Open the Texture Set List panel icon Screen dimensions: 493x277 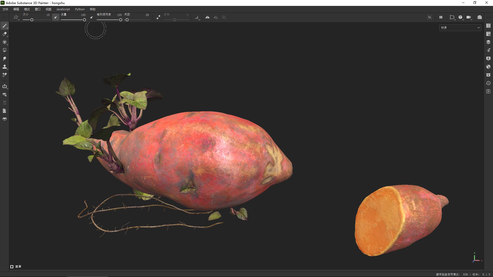(488, 26)
